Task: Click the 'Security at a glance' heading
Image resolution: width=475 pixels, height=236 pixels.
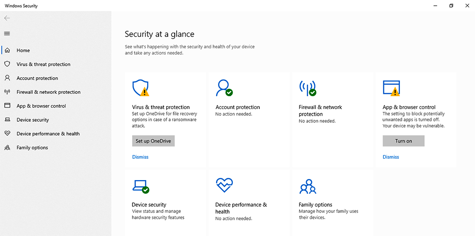Action: pyautogui.click(x=159, y=34)
